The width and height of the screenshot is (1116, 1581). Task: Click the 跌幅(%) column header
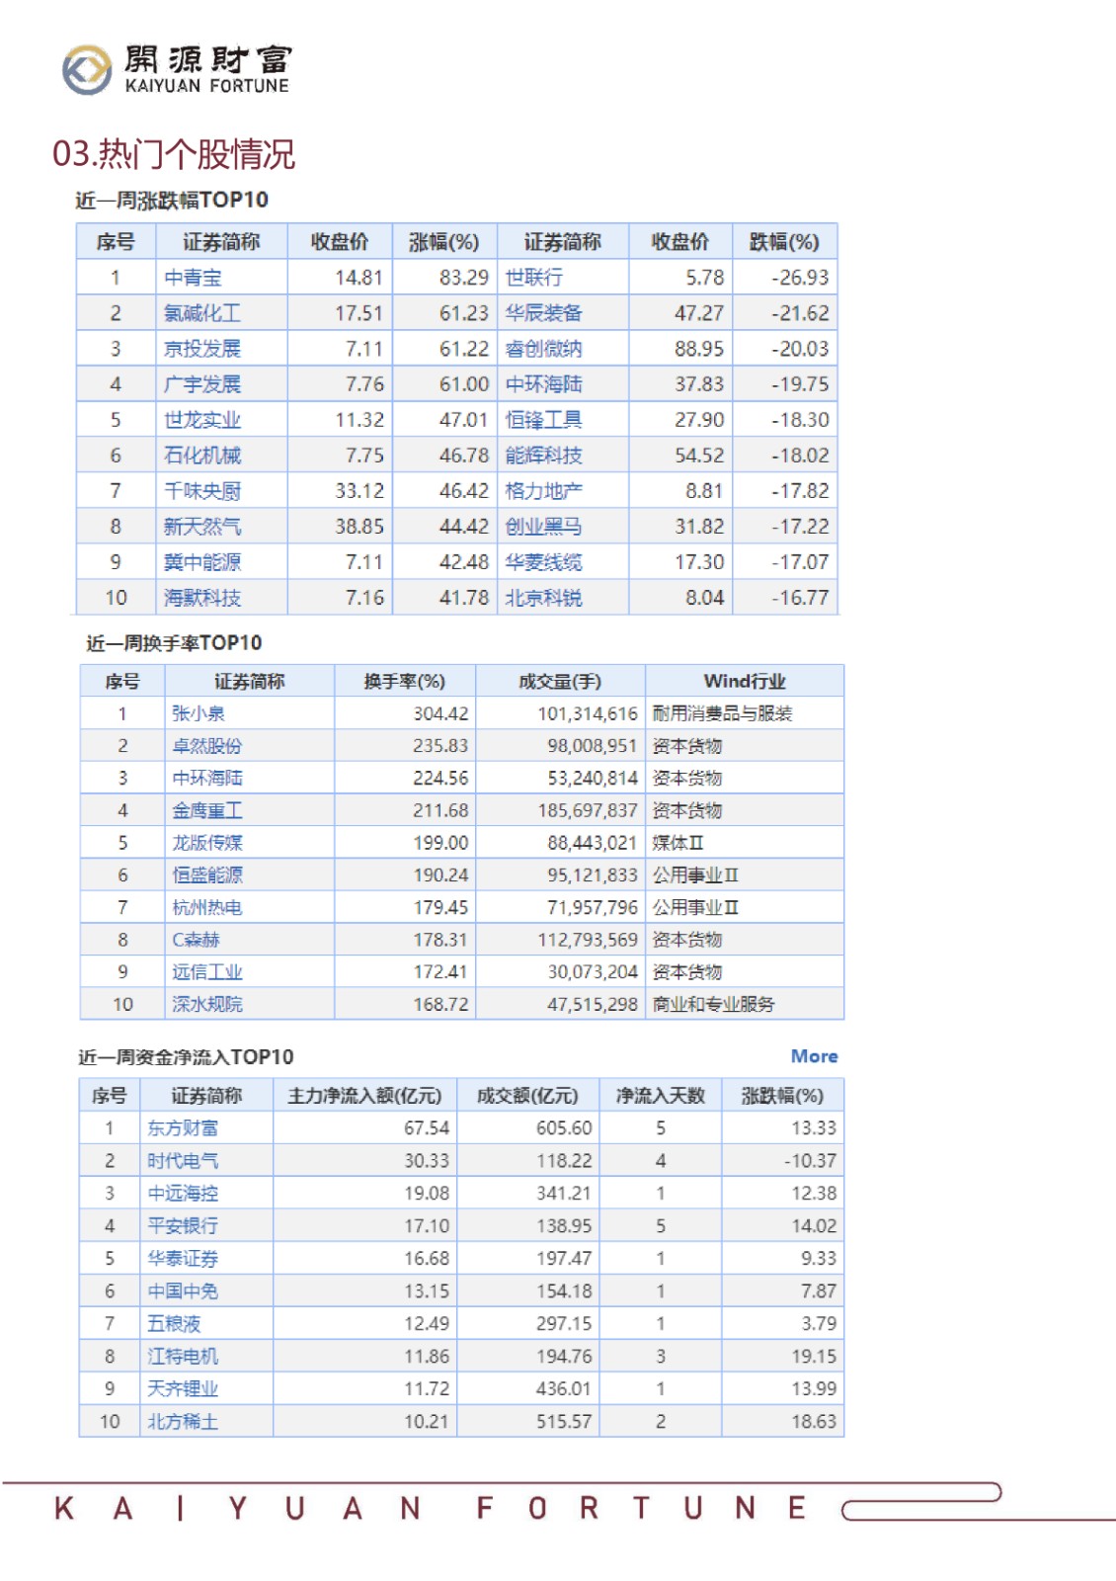[x=784, y=242]
